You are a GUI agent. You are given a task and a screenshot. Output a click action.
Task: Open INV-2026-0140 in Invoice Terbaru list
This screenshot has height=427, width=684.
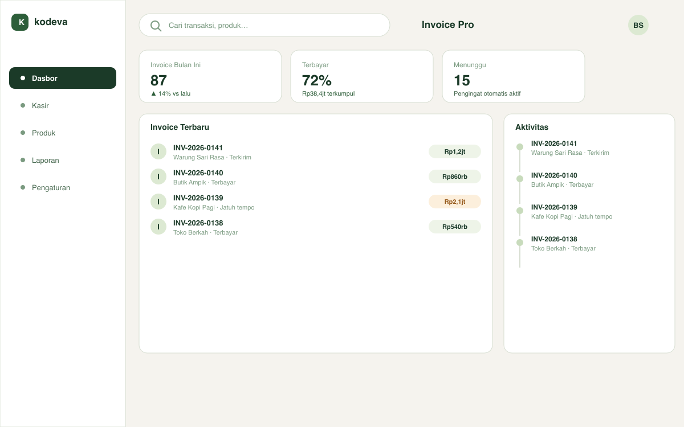[316, 176]
